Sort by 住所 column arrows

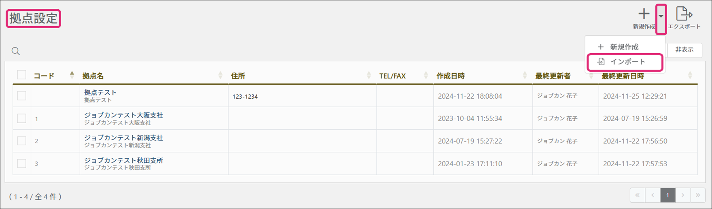369,75
